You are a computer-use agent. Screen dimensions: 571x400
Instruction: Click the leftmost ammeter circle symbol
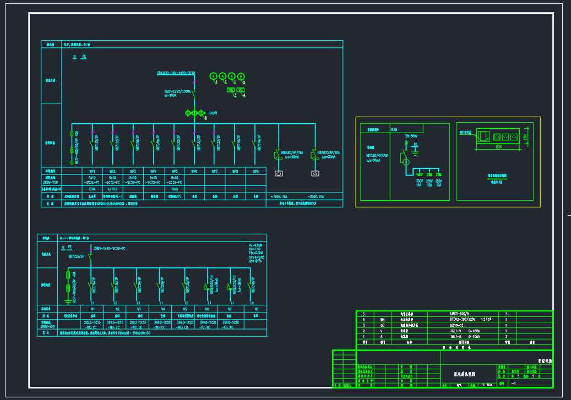coord(214,76)
